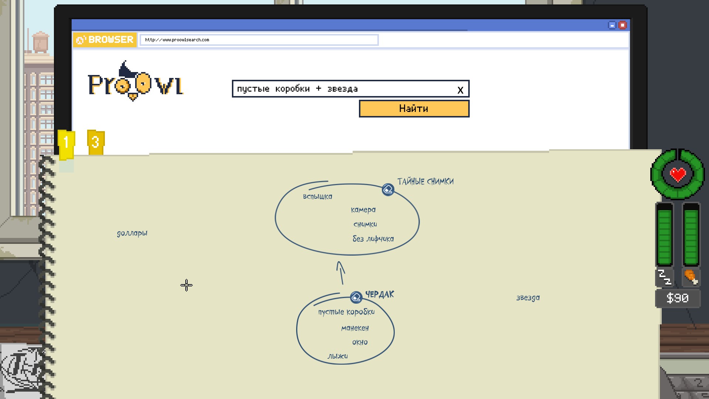
Task: Select the word доллары in notebook
Action: [x=132, y=233]
